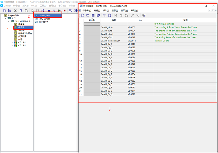The image size is (218, 153).
Task: Click row number 10 header
Action: pos(81,54)
